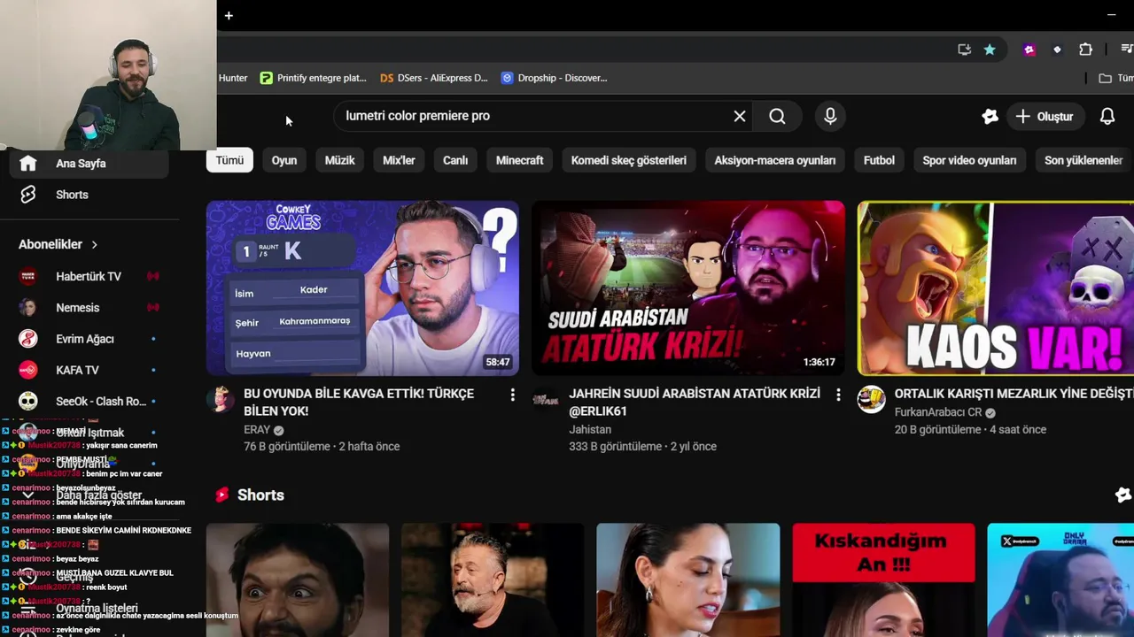Open the Only Drama gaming chair short
The image size is (1134, 637).
pos(1060,580)
